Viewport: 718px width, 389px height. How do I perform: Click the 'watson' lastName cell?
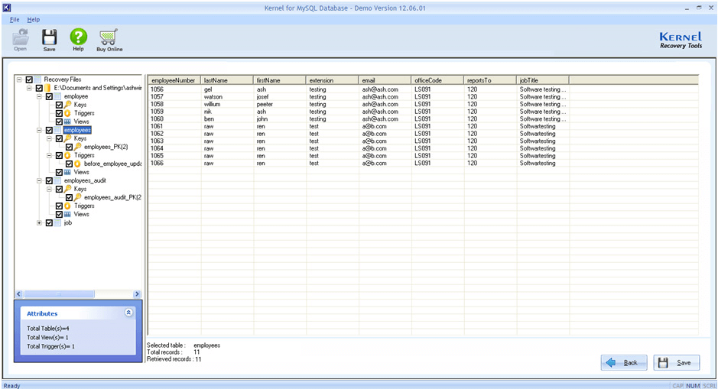click(x=213, y=97)
